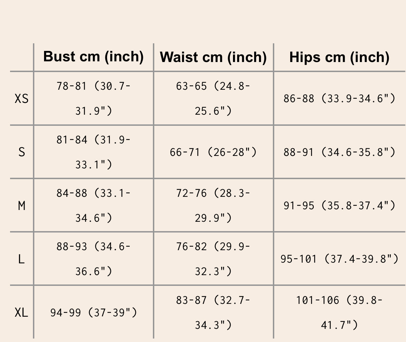Click the XS waist cell 63-65
The width and height of the screenshot is (406, 342).
click(x=213, y=98)
